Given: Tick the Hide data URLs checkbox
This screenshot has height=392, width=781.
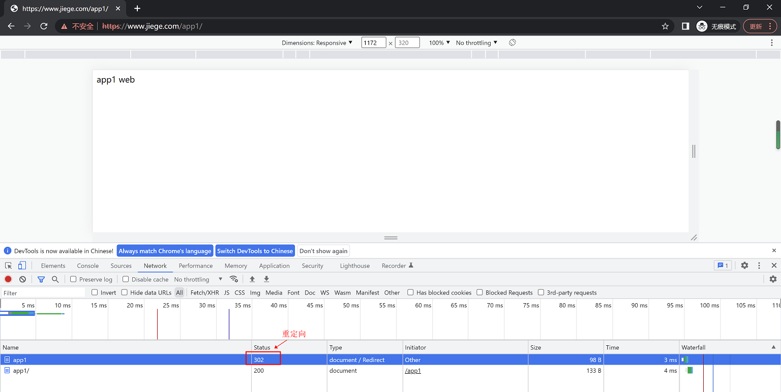Looking at the screenshot, I should click(125, 292).
